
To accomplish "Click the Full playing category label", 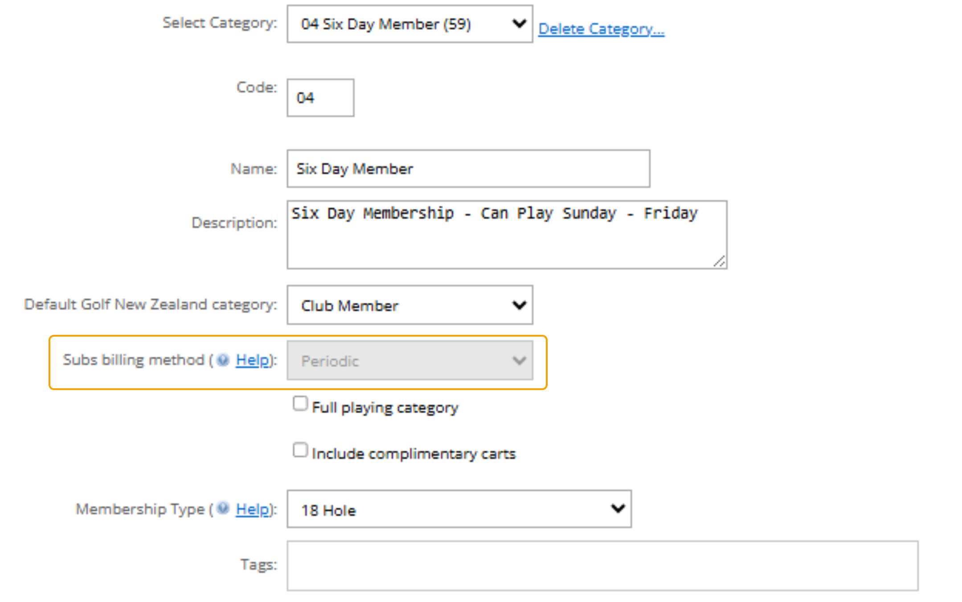I will point(385,407).
